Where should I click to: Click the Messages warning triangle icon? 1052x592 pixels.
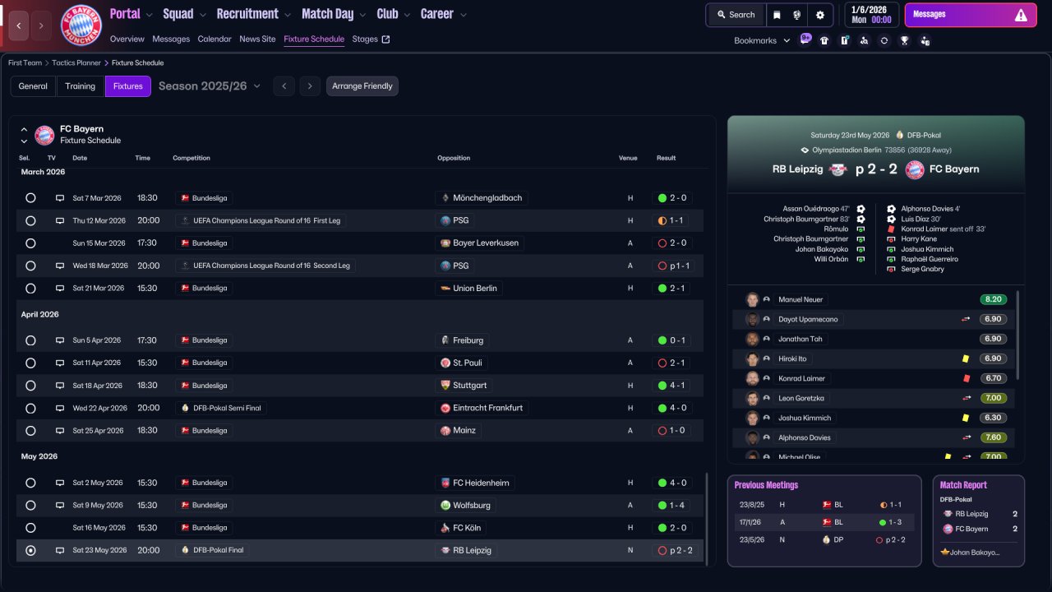pos(1021,15)
